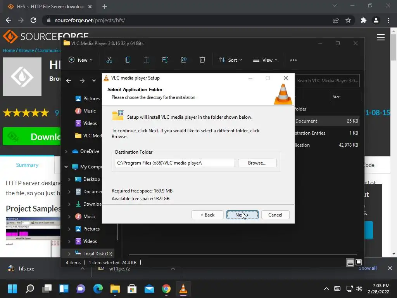Screen dimensions: 397x298
Task: Select Music under quick access
Action: [86, 111]
